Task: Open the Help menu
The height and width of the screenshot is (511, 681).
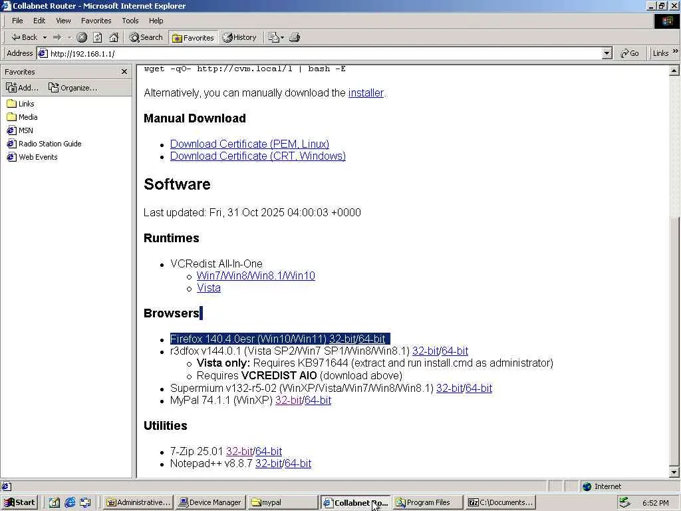Action: (x=156, y=21)
